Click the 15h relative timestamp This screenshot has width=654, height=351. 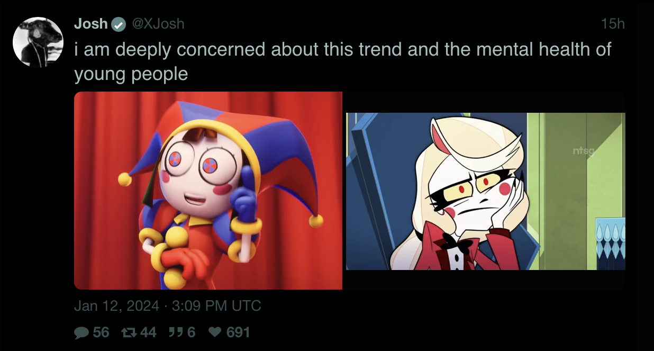[x=613, y=24]
